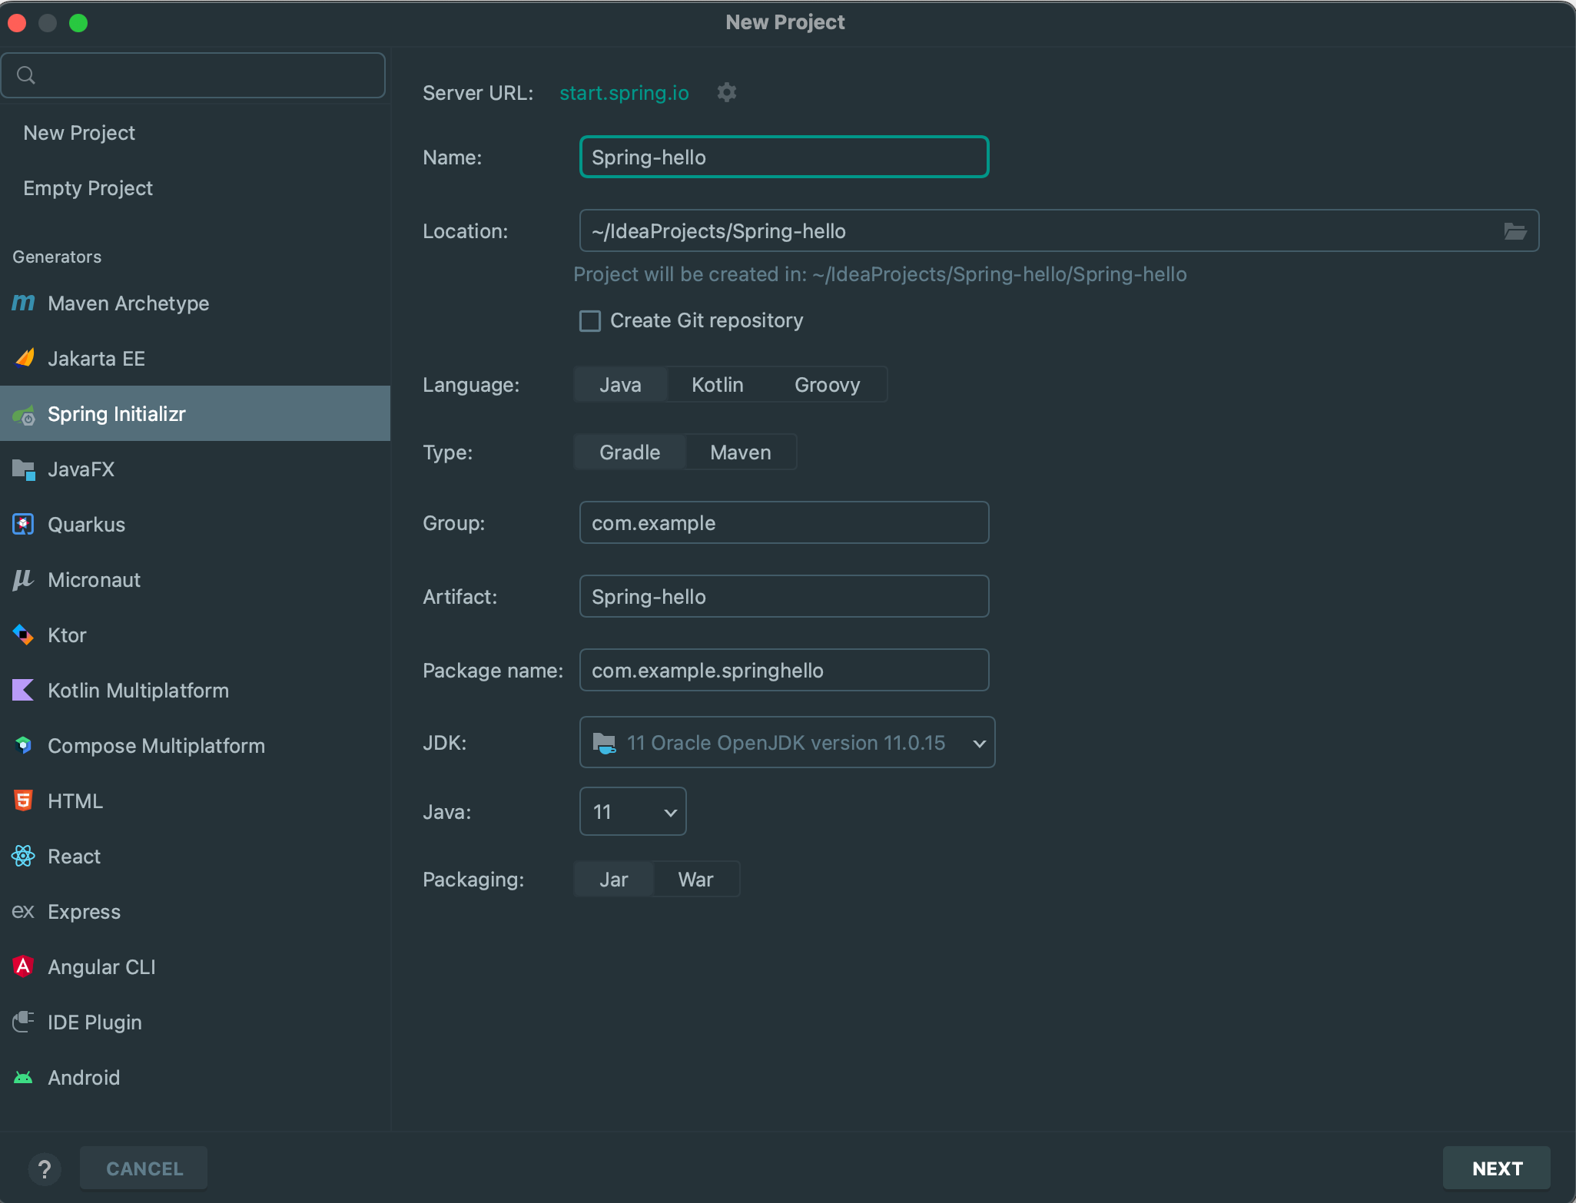Select Empty Project in sidebar

(x=88, y=188)
